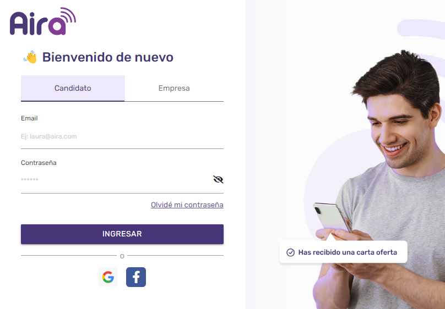The height and width of the screenshot is (309, 445).
Task: Click the INGRESAR button
Action: (122, 234)
